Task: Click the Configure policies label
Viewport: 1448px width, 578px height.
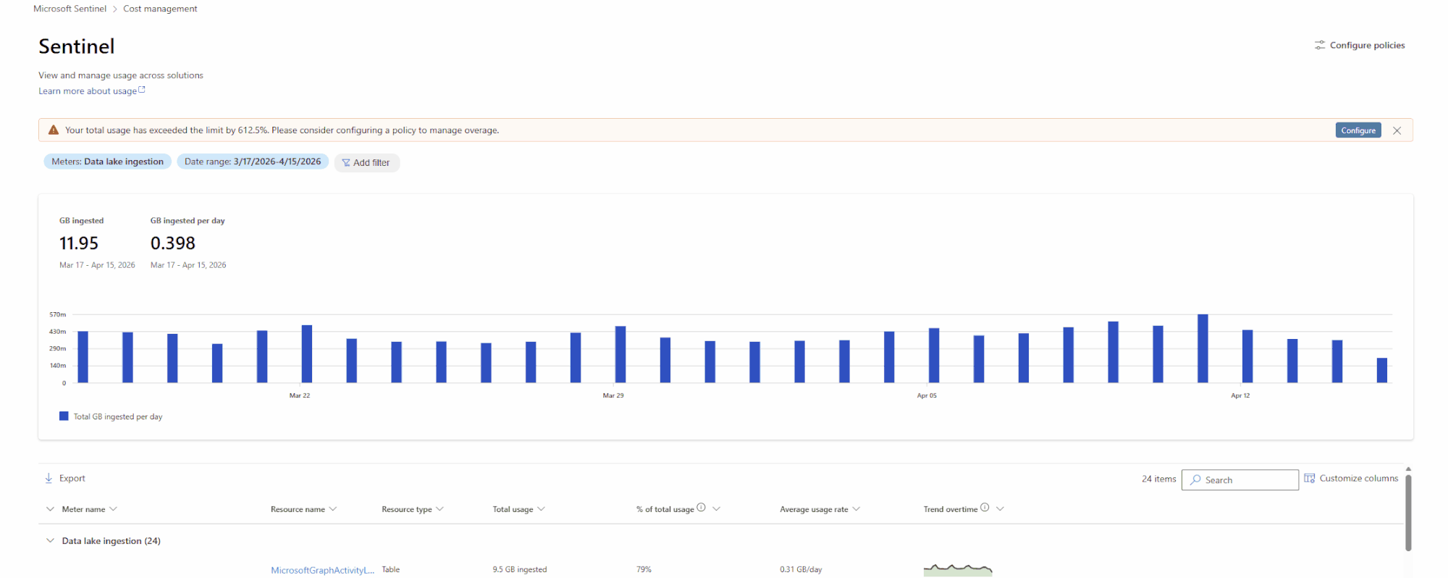Action: pos(1368,45)
